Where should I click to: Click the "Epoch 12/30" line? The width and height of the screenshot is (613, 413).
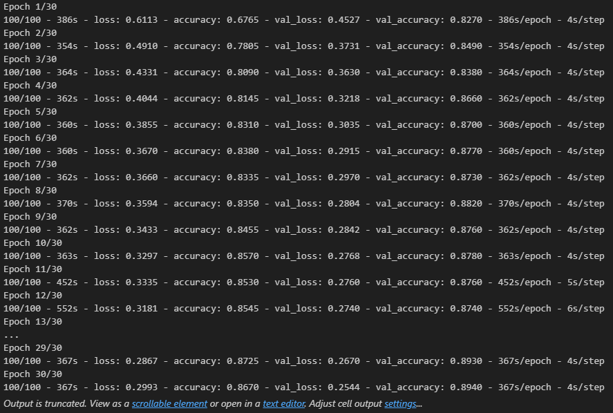click(33, 296)
